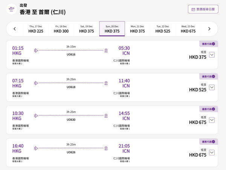The image size is (226, 170).
Task: Expand fare options for flight UO626
Action: pos(212,153)
